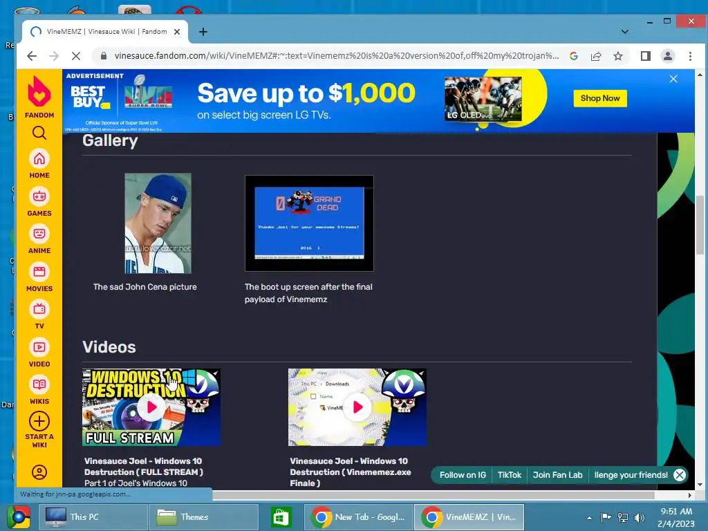Click scroll down arrow of page scrollbar
708x531 pixels.
(x=700, y=485)
